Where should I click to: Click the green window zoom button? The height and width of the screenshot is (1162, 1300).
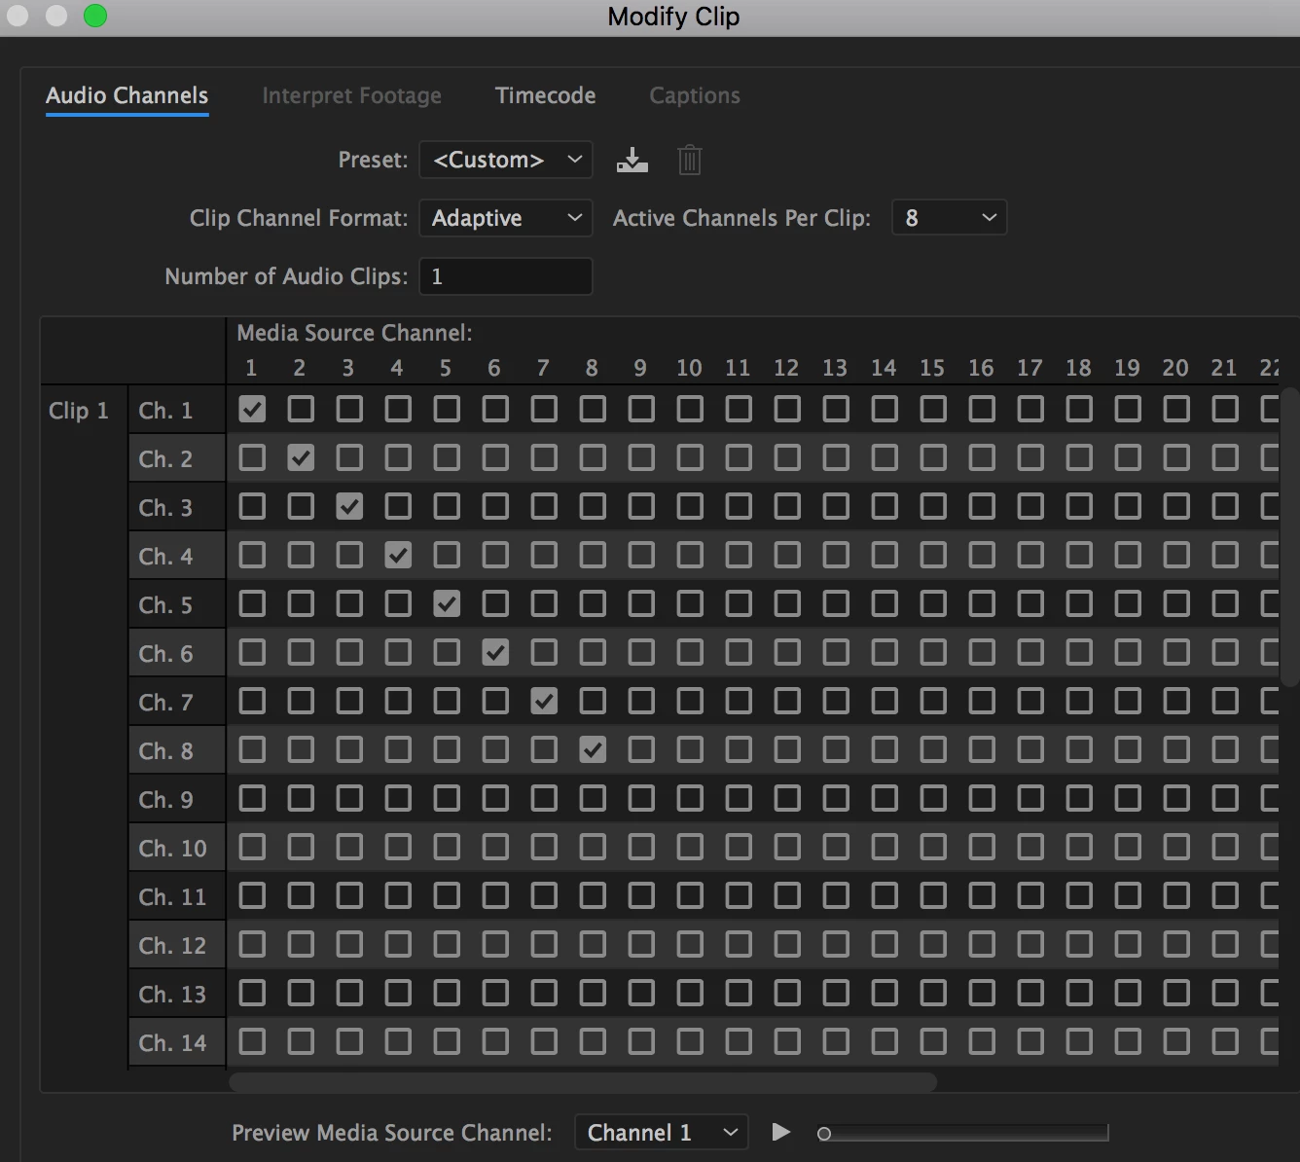pos(95,16)
